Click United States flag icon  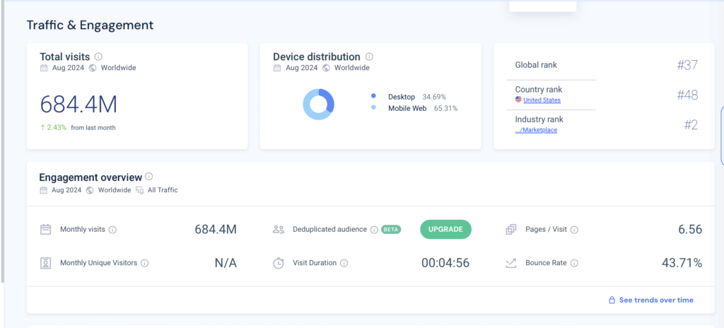pyautogui.click(x=518, y=100)
